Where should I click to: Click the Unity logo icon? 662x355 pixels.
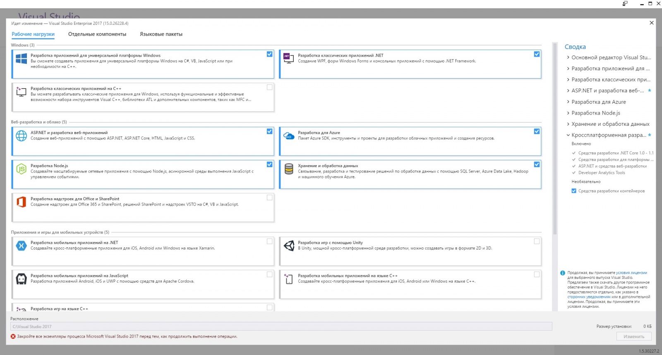click(289, 245)
